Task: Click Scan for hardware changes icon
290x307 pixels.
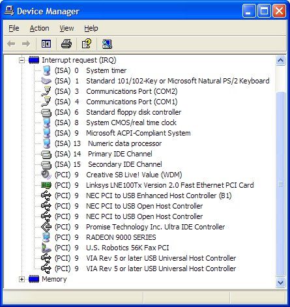Action: [x=107, y=44]
